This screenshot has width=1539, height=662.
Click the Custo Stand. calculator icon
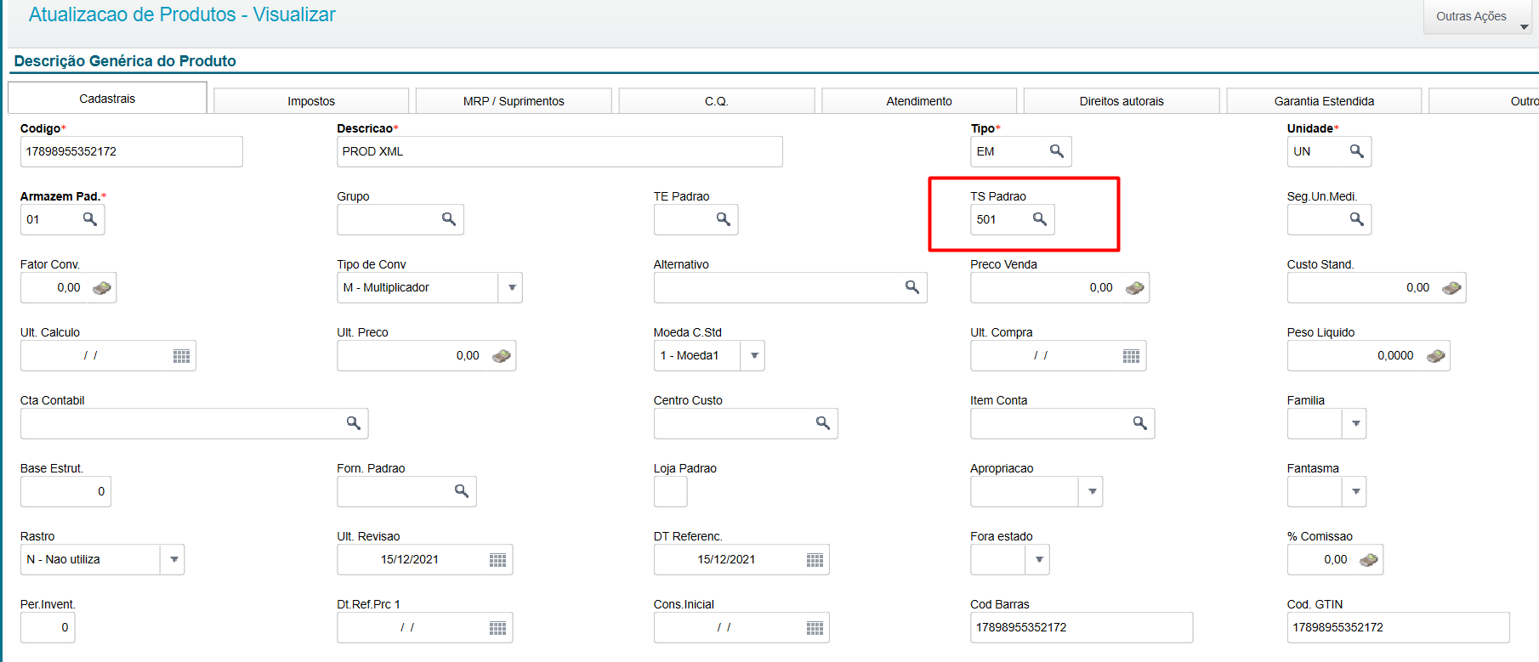[1451, 288]
